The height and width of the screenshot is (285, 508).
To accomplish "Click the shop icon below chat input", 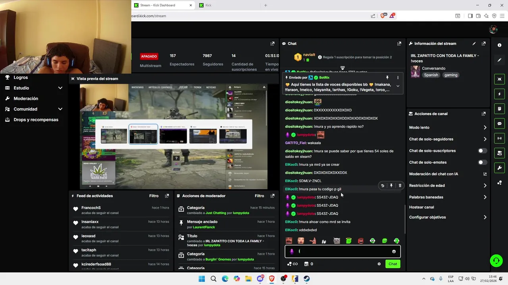I will click(306, 264).
